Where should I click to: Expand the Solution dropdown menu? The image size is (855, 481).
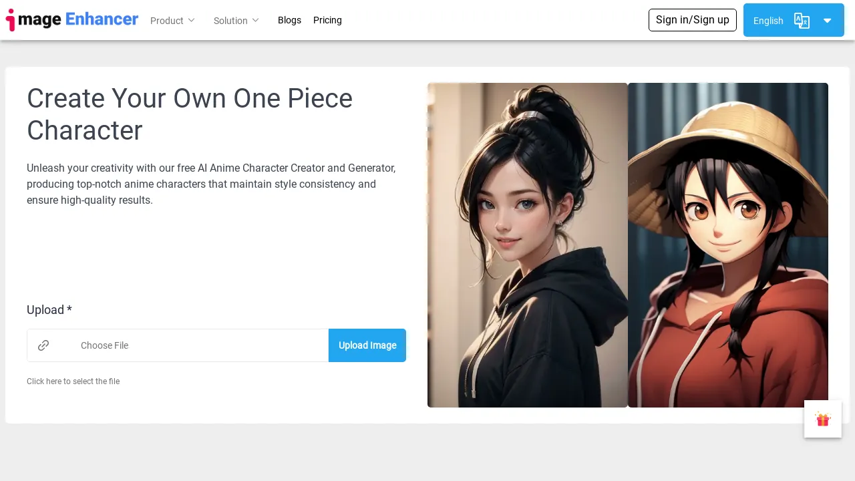click(x=235, y=21)
